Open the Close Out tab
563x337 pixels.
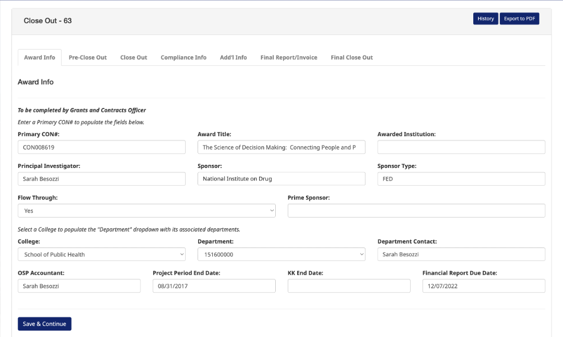tap(133, 57)
